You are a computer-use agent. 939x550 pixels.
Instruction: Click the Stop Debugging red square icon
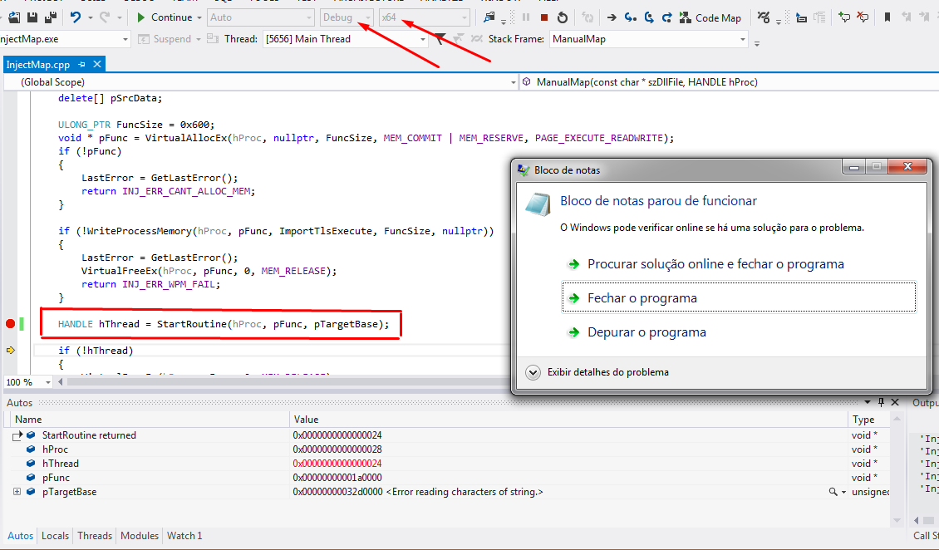544,17
